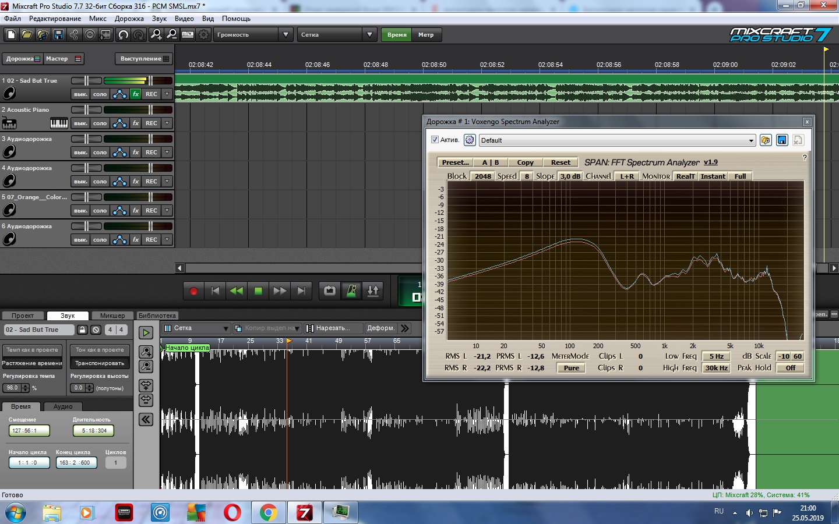
Task: Toggle the metronome in the transport bar
Action: [x=351, y=291]
